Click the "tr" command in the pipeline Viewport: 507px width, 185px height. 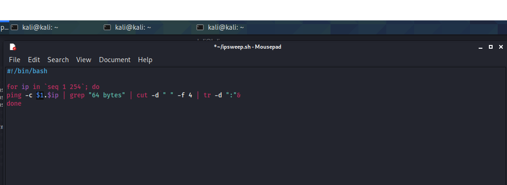coord(207,95)
